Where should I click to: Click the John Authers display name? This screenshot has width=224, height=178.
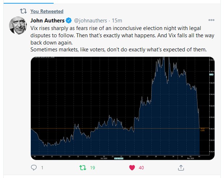[47, 20]
